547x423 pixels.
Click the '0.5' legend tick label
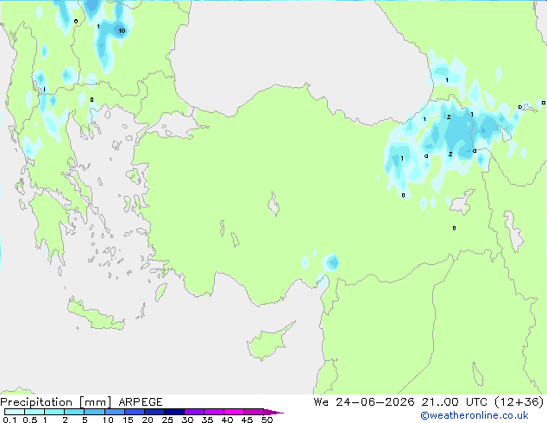click(29, 420)
